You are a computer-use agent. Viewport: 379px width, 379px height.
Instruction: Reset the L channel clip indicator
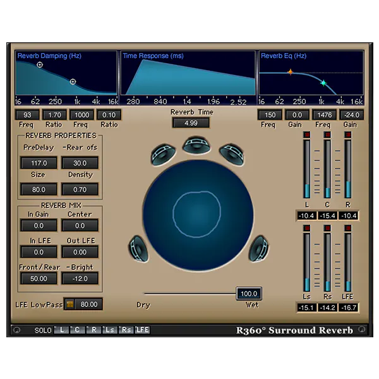pos(307,135)
